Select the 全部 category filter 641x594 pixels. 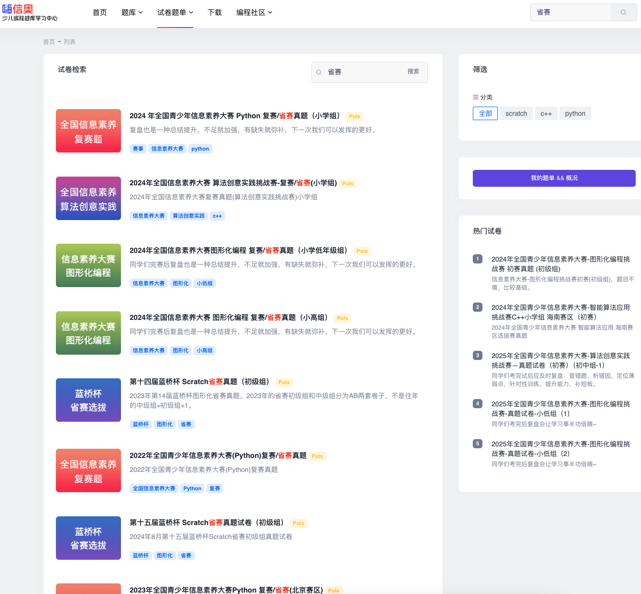pos(485,113)
